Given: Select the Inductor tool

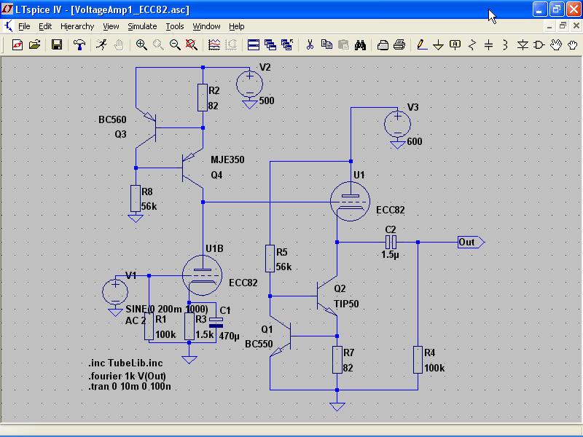Looking at the screenshot, I should pos(505,45).
